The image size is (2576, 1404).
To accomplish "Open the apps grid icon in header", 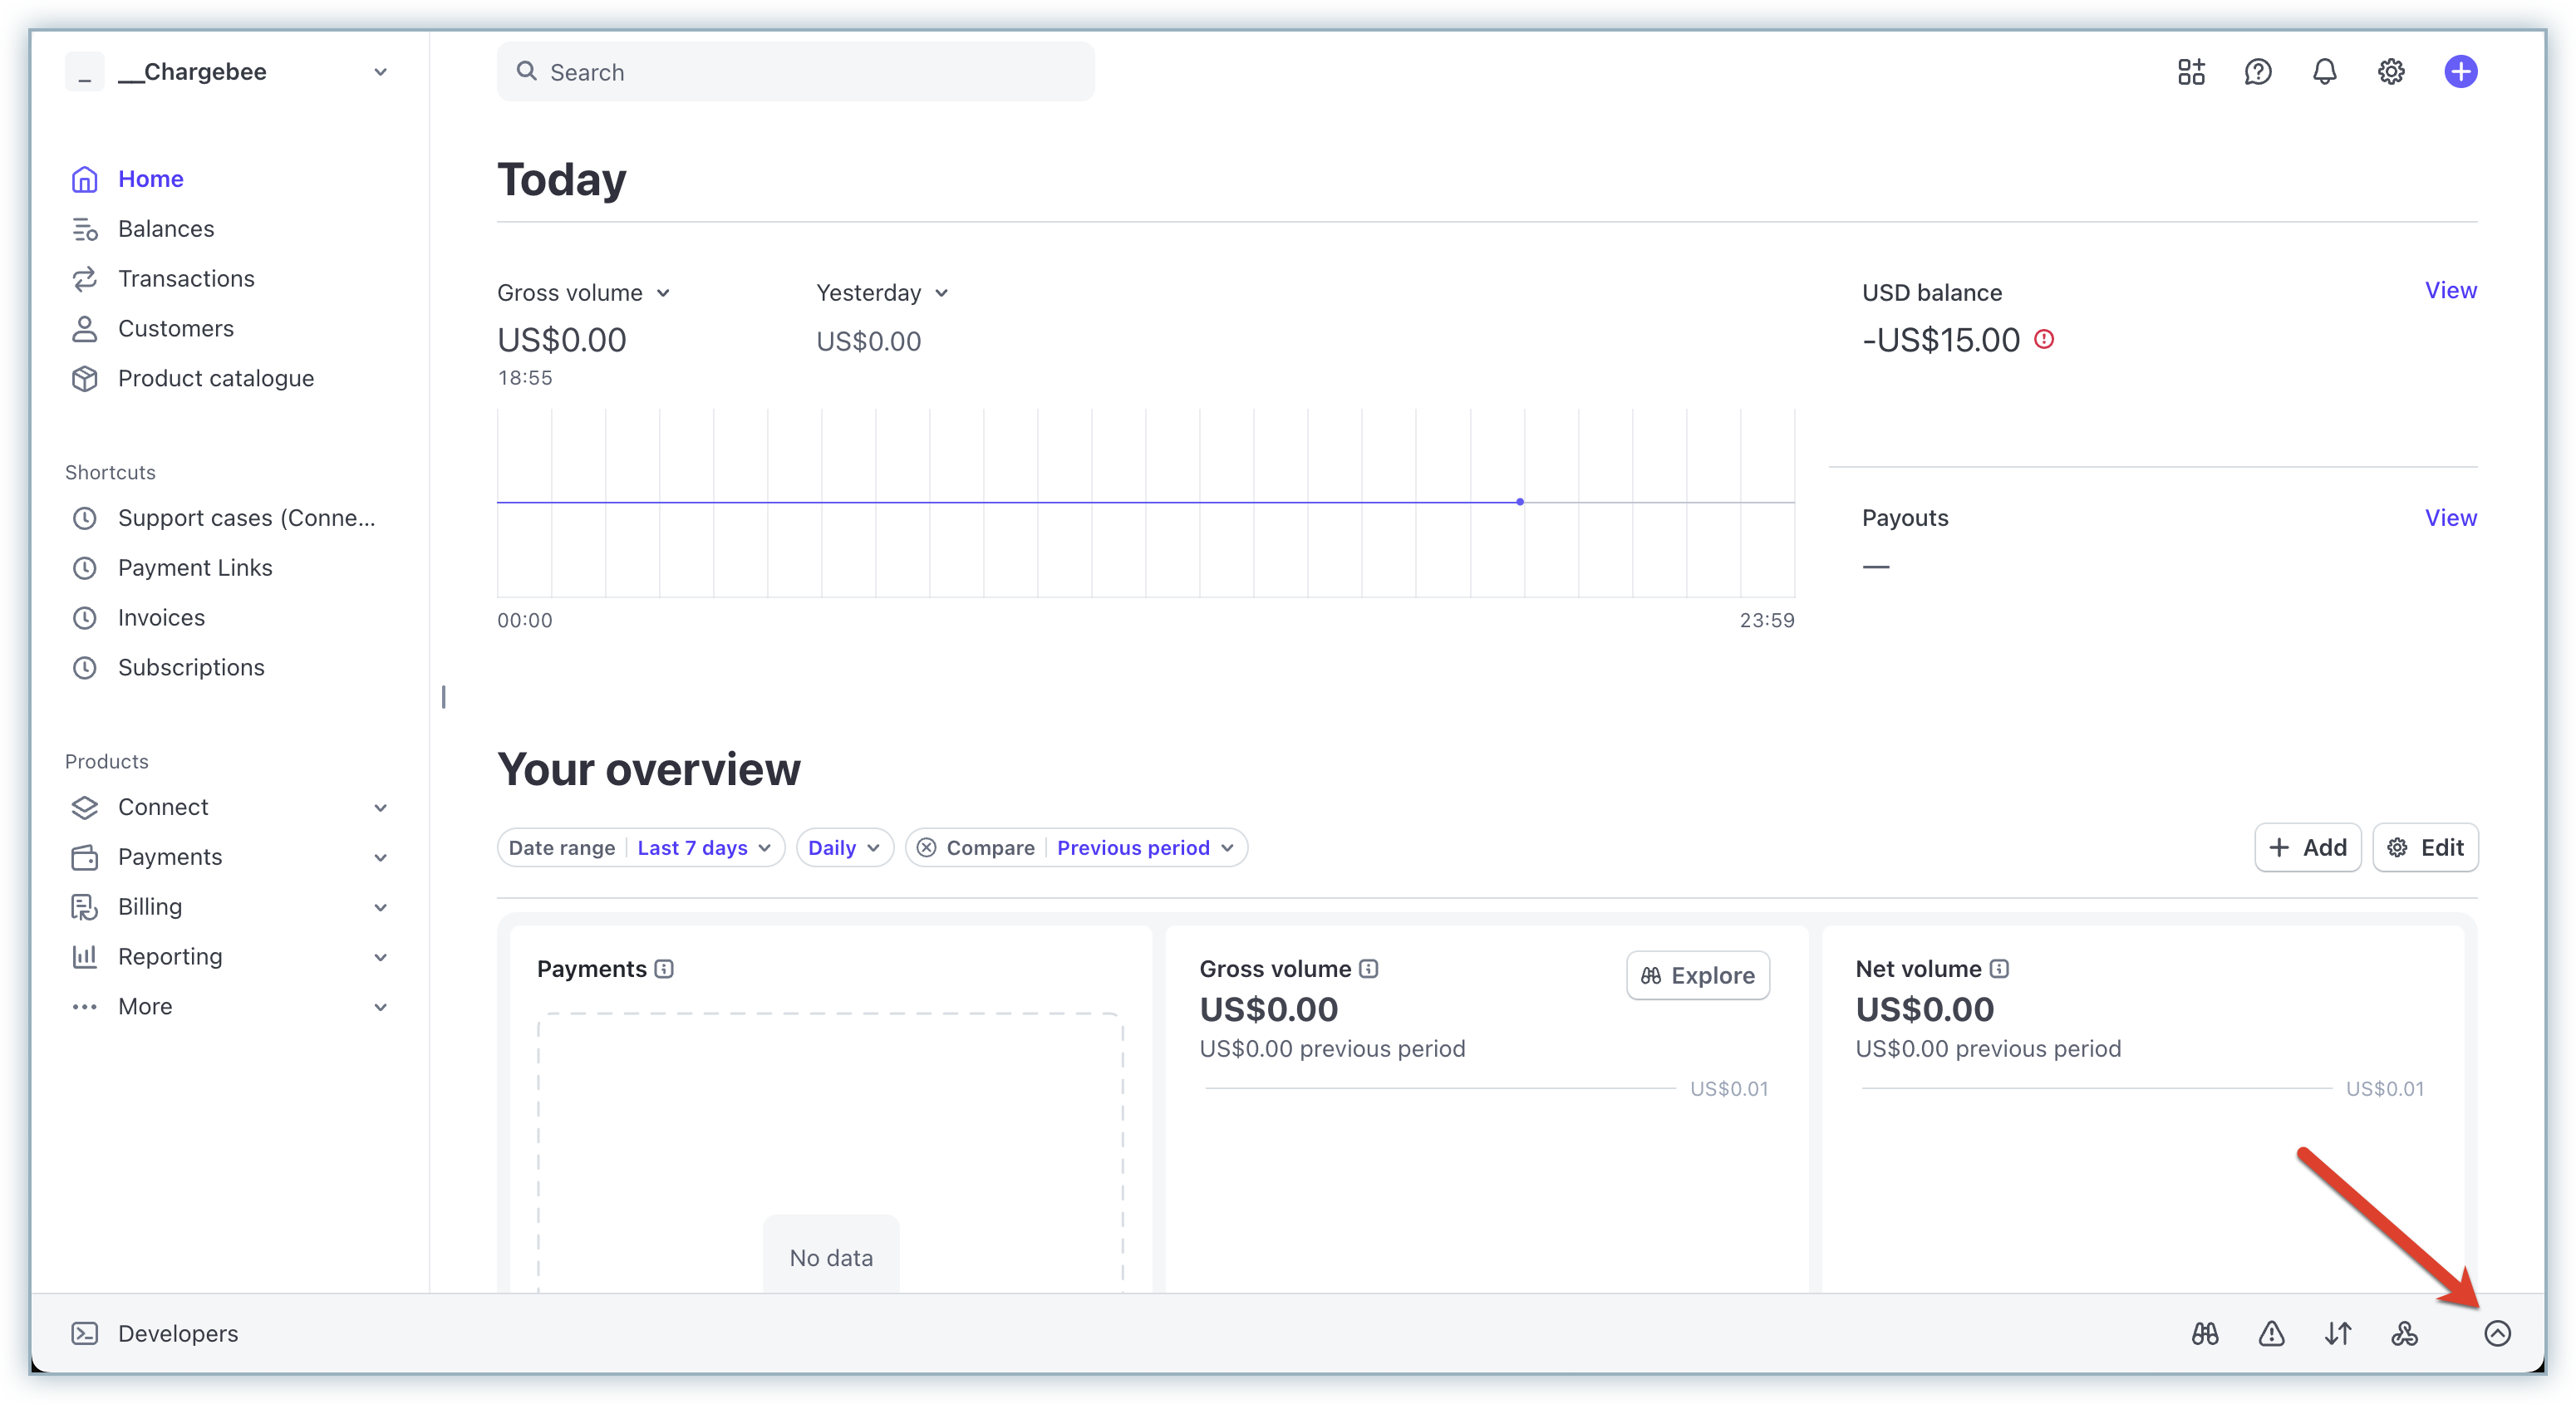I will coord(2191,72).
